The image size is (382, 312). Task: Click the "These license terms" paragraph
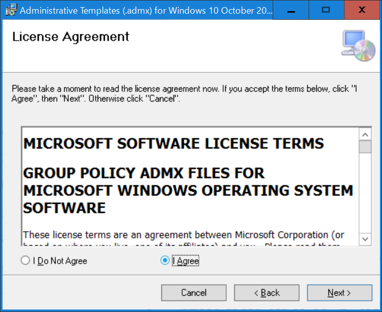pyautogui.click(x=184, y=235)
